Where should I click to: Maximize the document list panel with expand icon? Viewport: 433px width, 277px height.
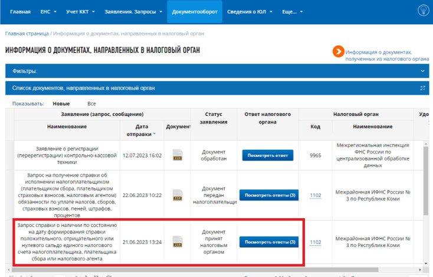point(422,88)
